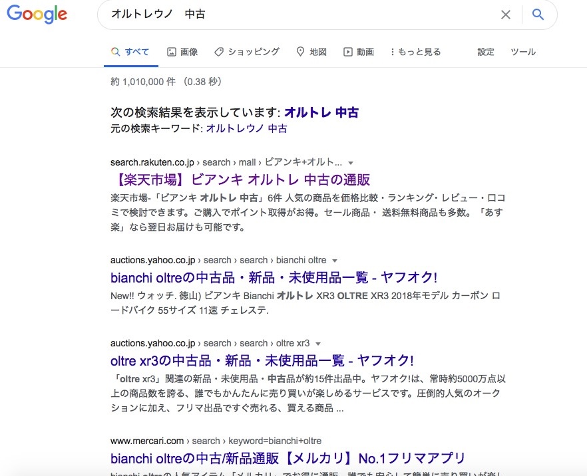The height and width of the screenshot is (476, 587).
Task: Switch to the ショッピング tab
Action: pos(247,52)
